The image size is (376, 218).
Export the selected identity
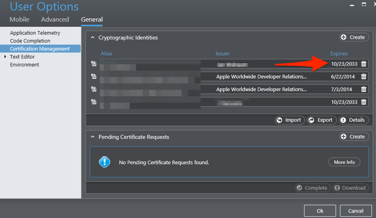[x=322, y=120]
